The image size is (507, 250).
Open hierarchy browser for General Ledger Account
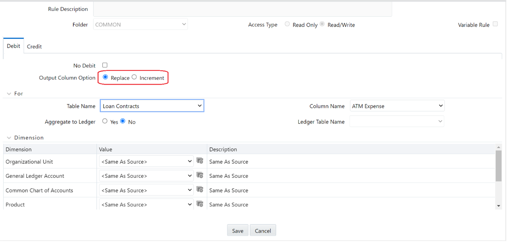pos(200,175)
